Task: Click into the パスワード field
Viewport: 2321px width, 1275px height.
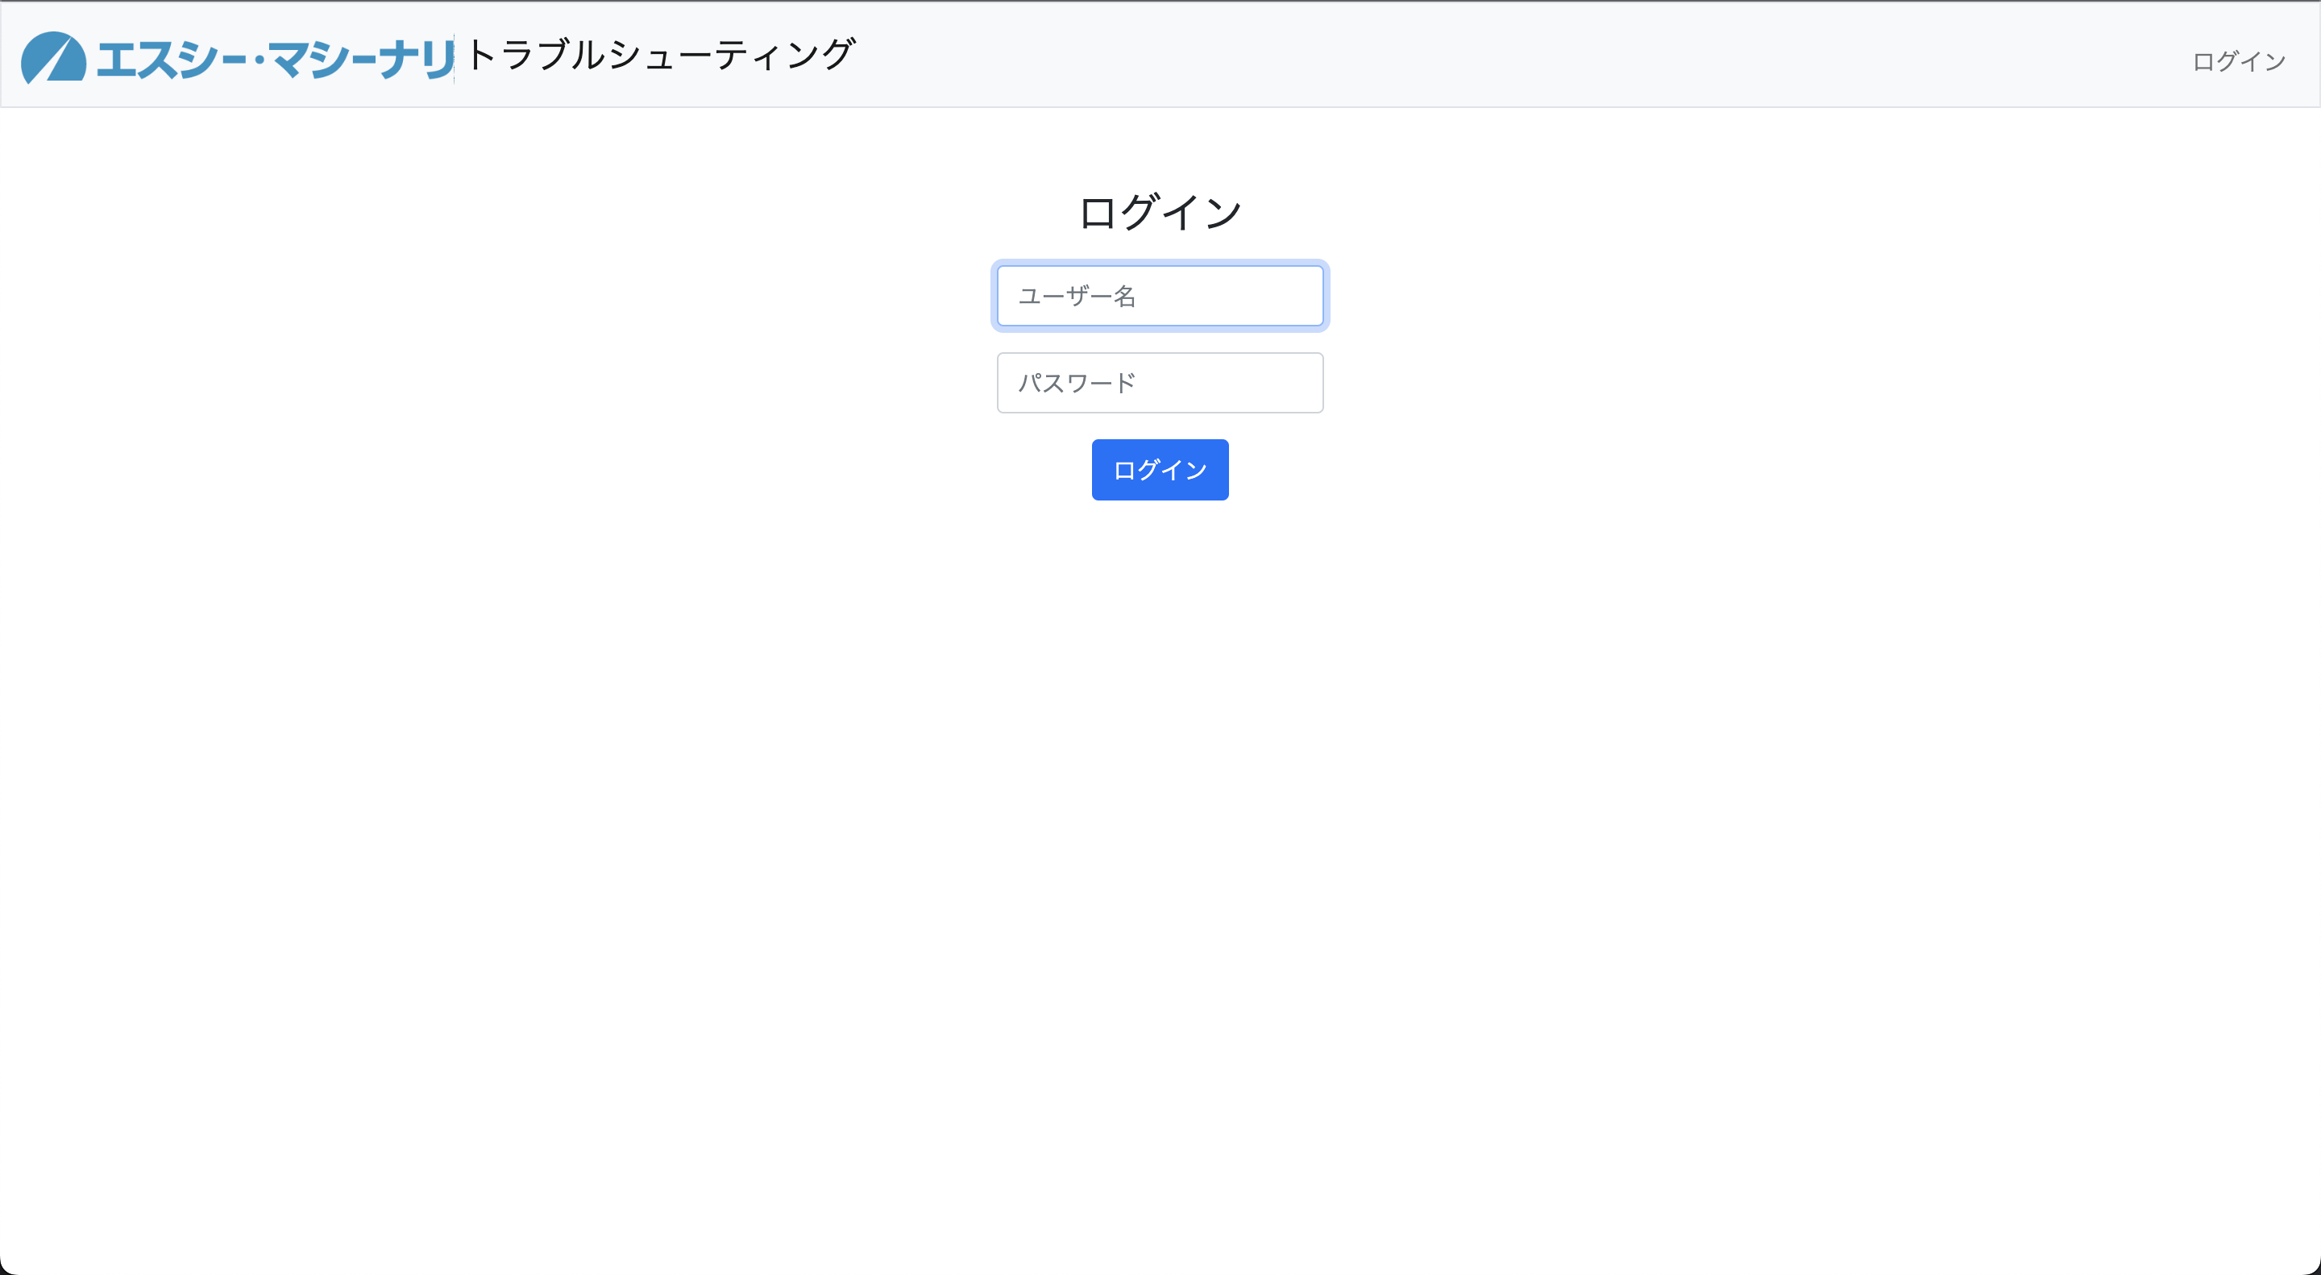Action: (x=1160, y=383)
